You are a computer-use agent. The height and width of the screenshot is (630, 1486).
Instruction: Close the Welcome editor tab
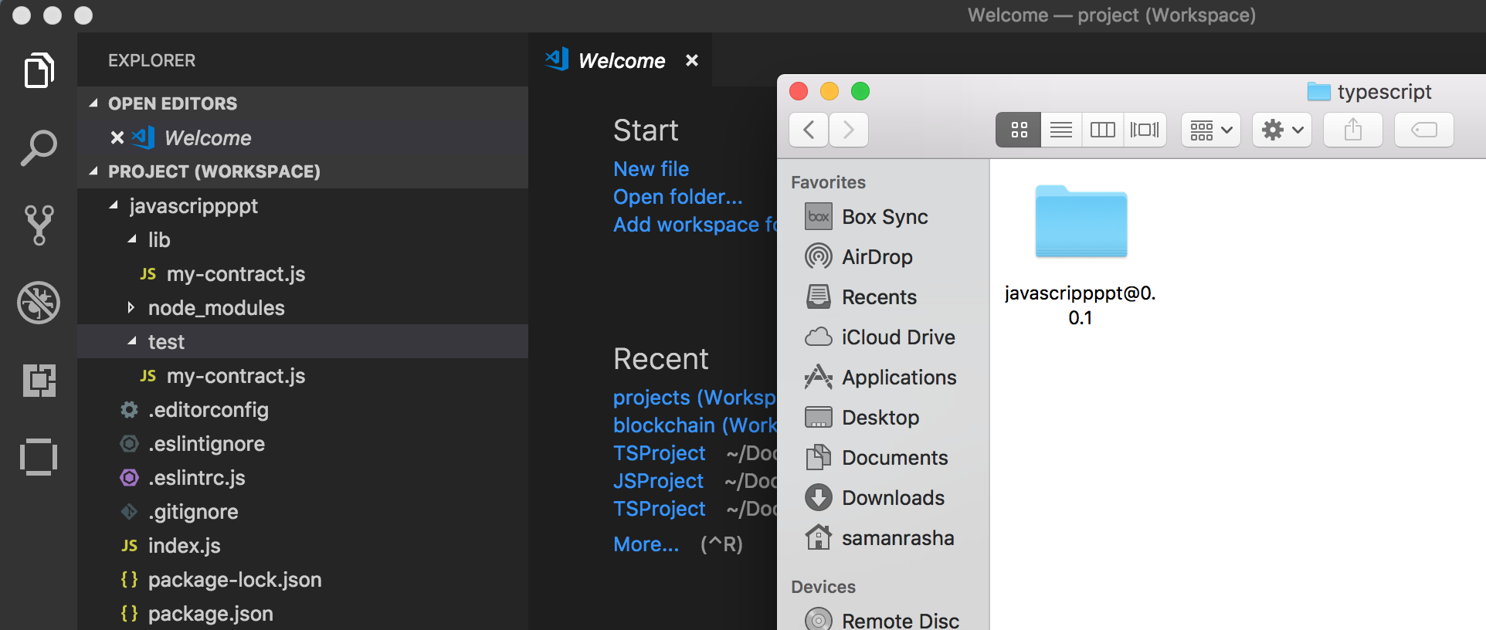point(692,60)
